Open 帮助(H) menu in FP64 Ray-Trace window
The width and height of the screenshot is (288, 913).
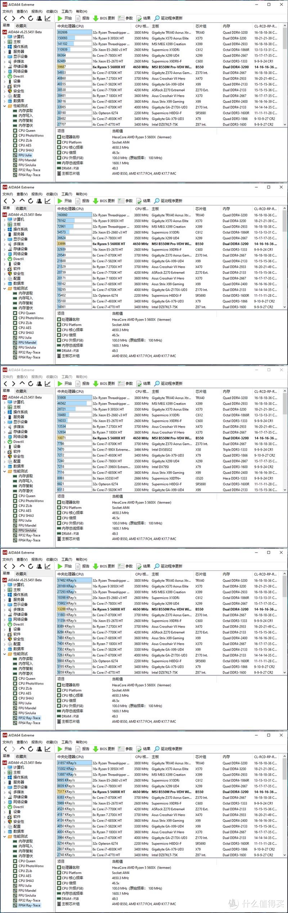point(82,742)
